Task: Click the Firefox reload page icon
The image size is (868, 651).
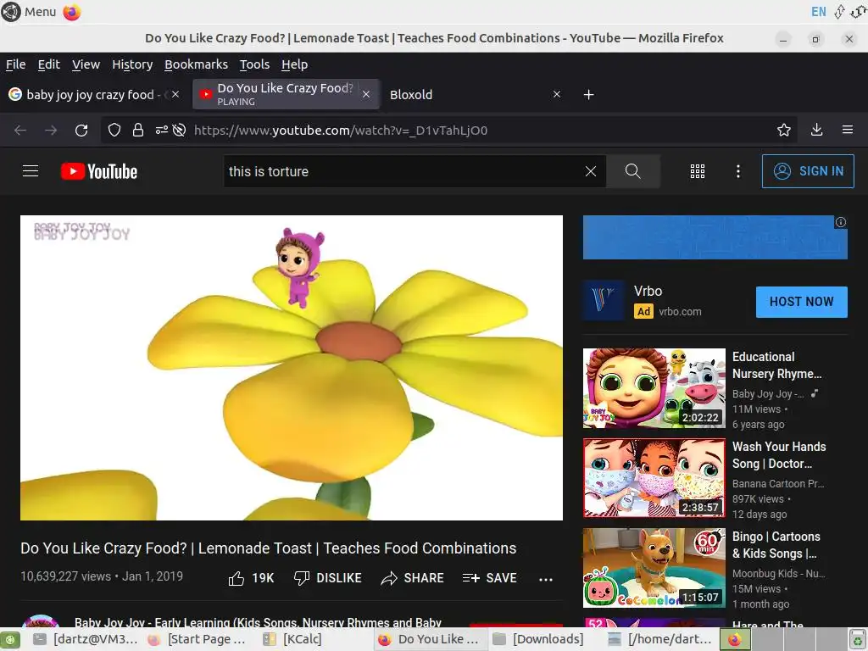Action: coord(81,130)
